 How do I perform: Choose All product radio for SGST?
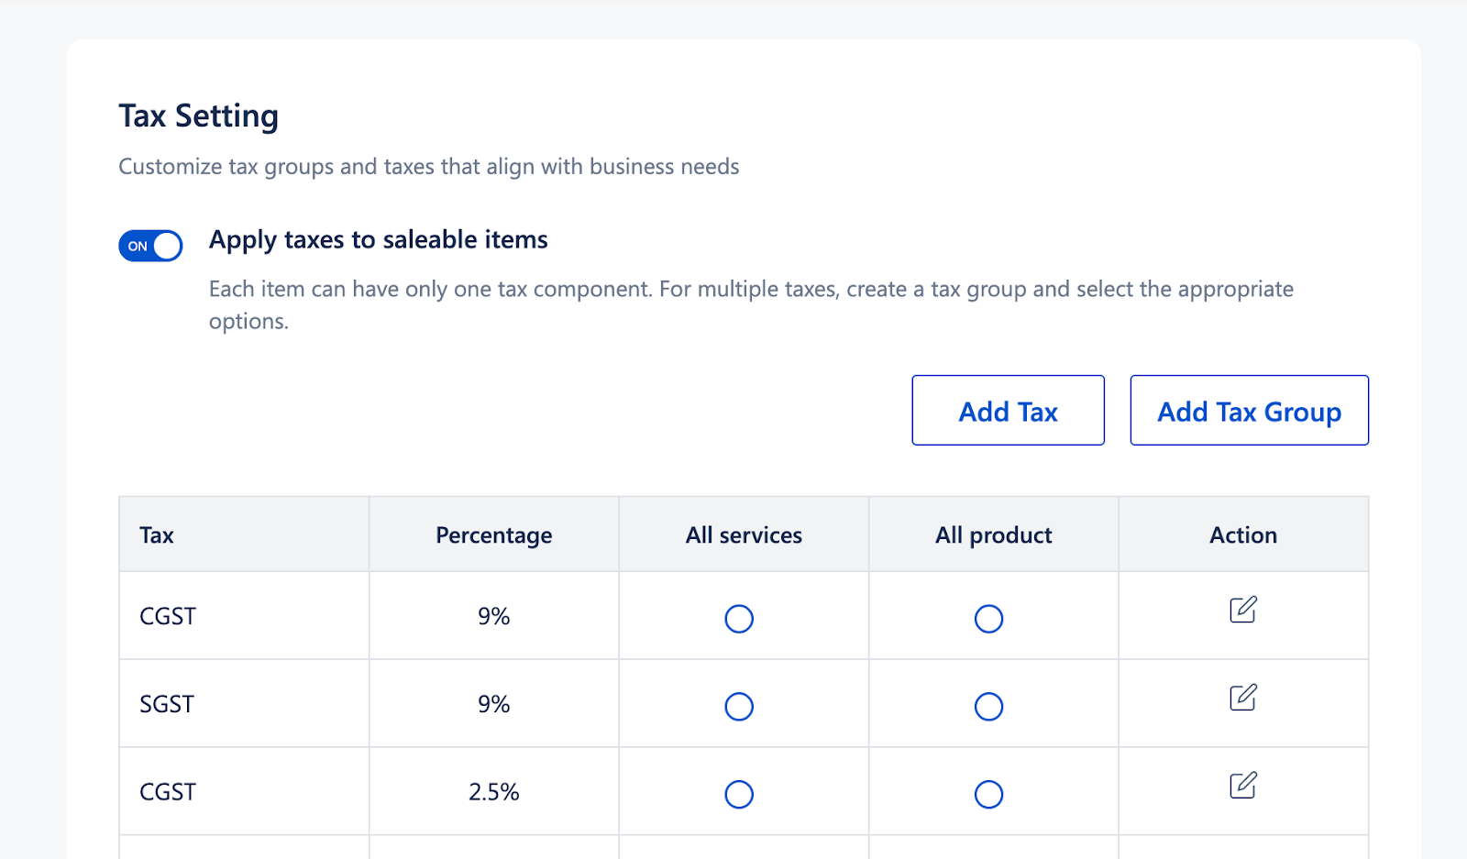click(988, 707)
